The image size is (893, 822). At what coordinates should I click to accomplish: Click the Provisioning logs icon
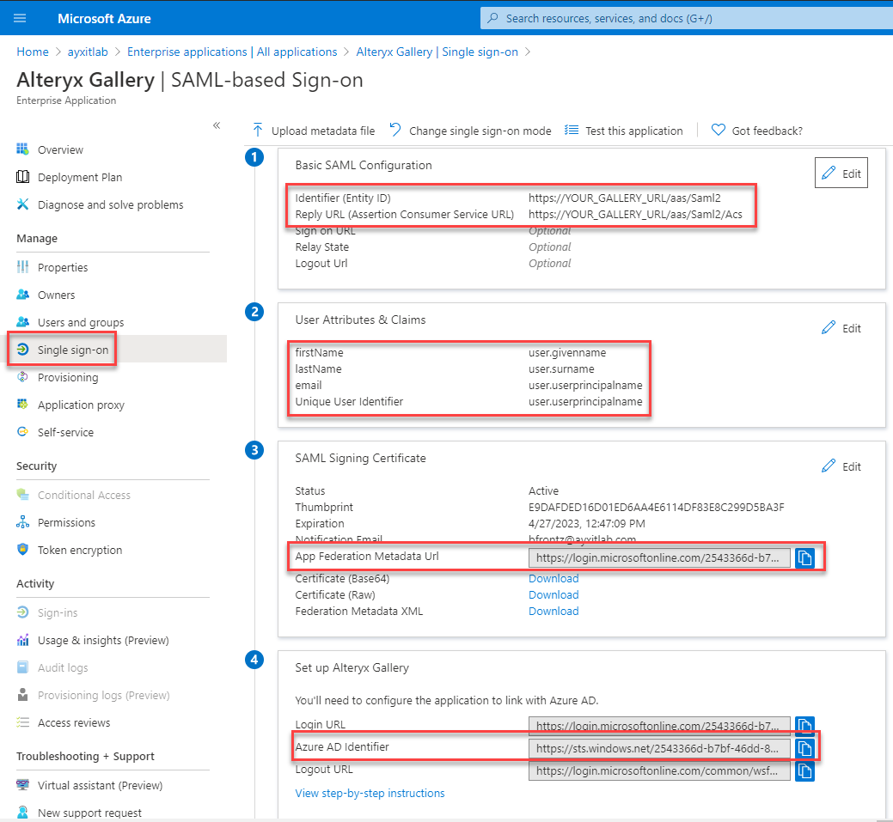coord(23,695)
